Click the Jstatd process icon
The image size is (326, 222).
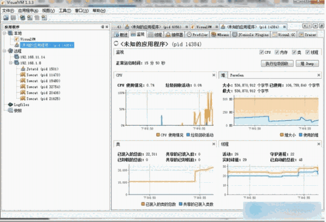23,69
